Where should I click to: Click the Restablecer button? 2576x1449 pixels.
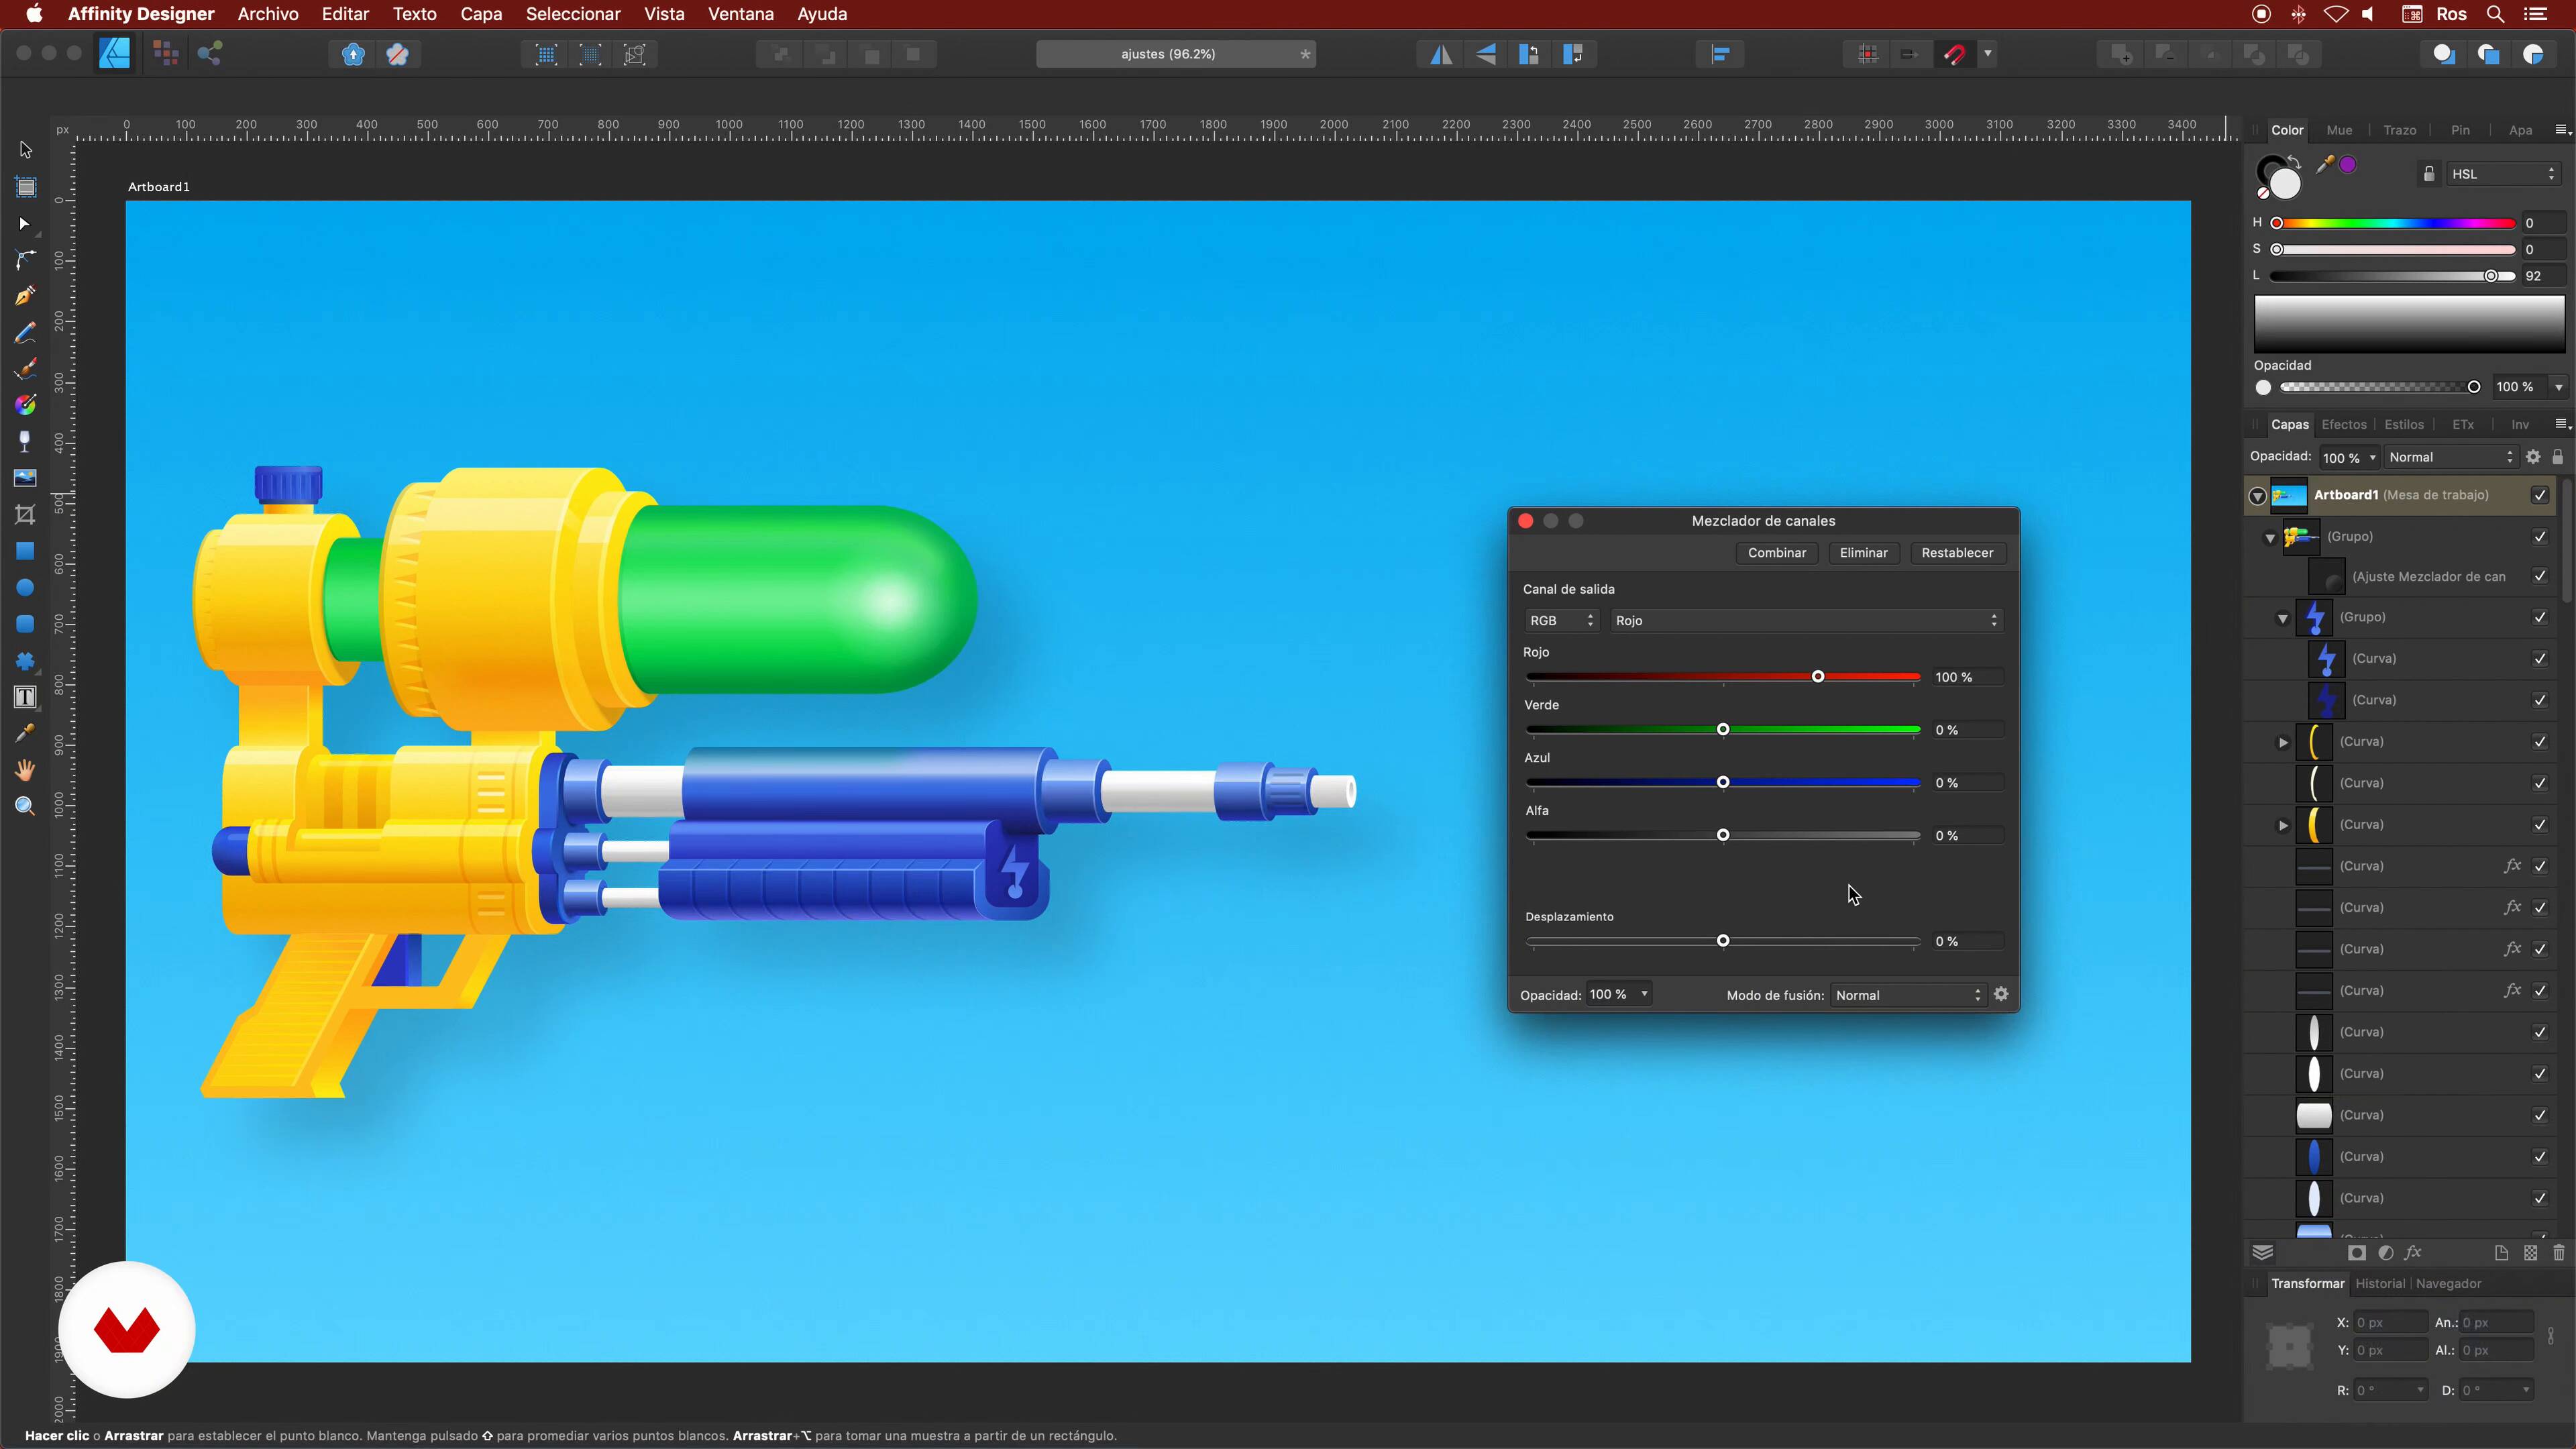(x=1957, y=553)
